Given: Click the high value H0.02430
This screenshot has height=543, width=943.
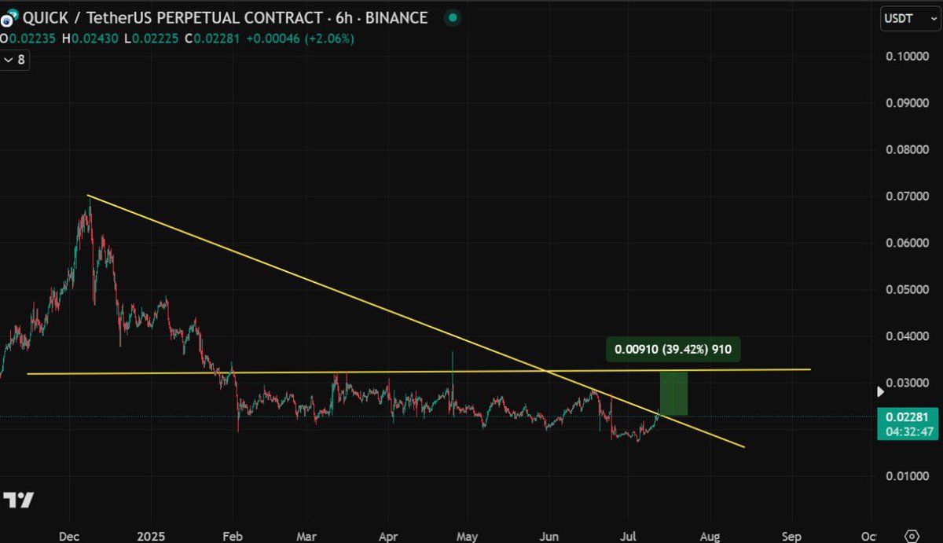Looking at the screenshot, I should 91,38.
